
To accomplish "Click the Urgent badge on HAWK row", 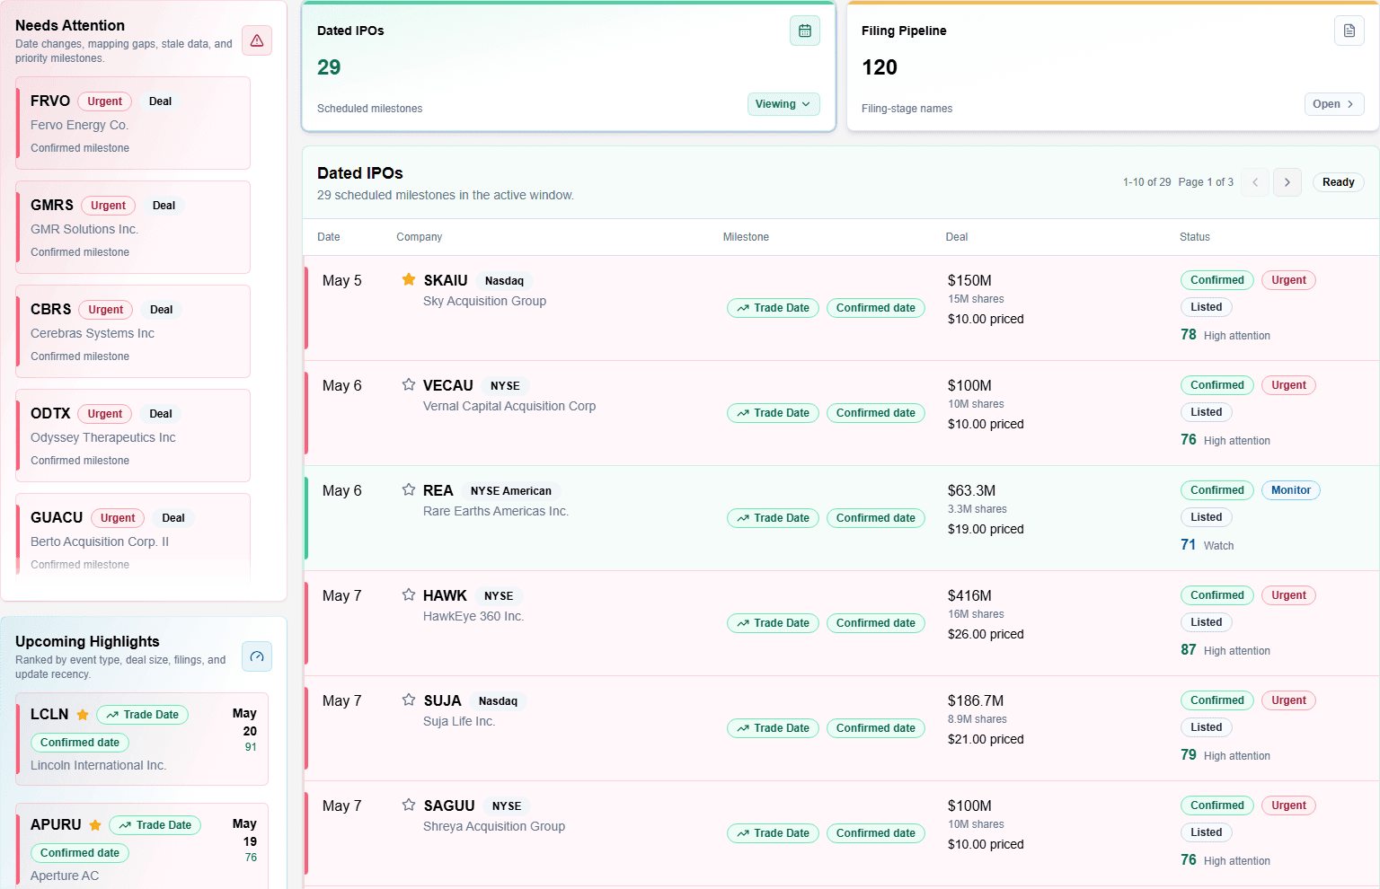I will [1288, 595].
